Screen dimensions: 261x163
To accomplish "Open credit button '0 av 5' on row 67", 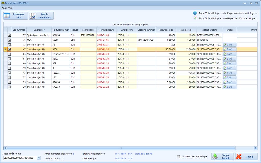I will coord(230,49).
